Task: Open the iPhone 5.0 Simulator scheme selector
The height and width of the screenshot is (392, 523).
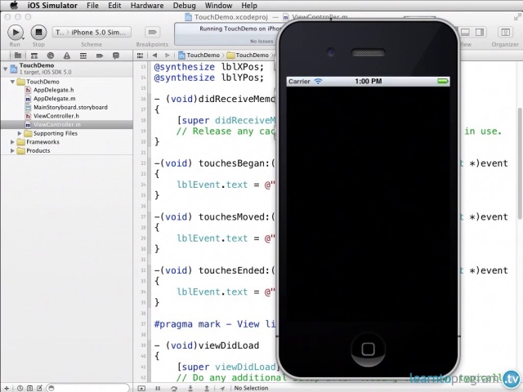Action: click(x=92, y=33)
